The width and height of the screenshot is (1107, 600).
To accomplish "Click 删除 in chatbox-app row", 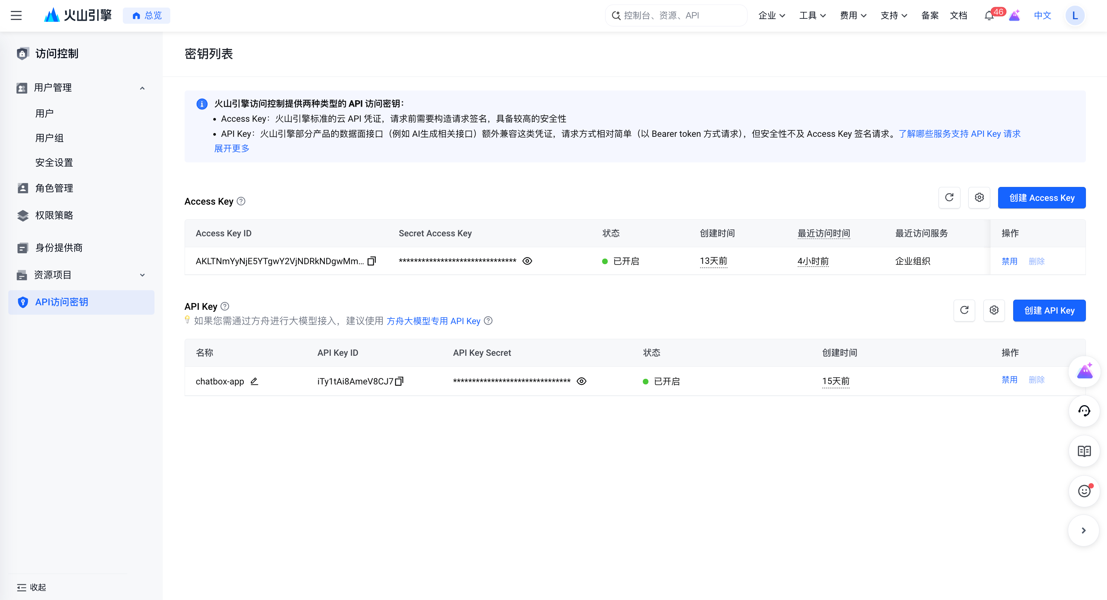I will (1037, 380).
